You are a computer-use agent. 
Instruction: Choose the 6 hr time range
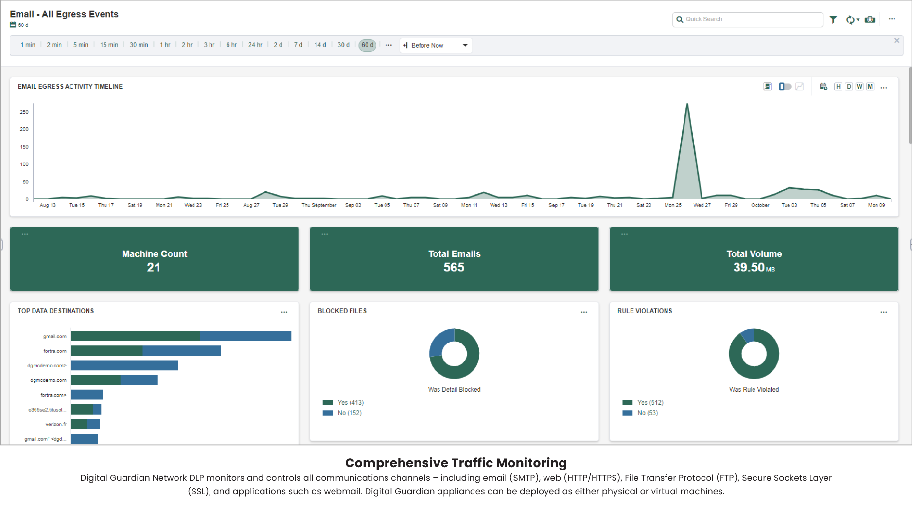coord(231,45)
